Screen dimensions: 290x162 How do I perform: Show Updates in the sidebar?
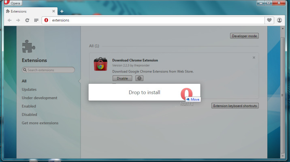point(29,90)
